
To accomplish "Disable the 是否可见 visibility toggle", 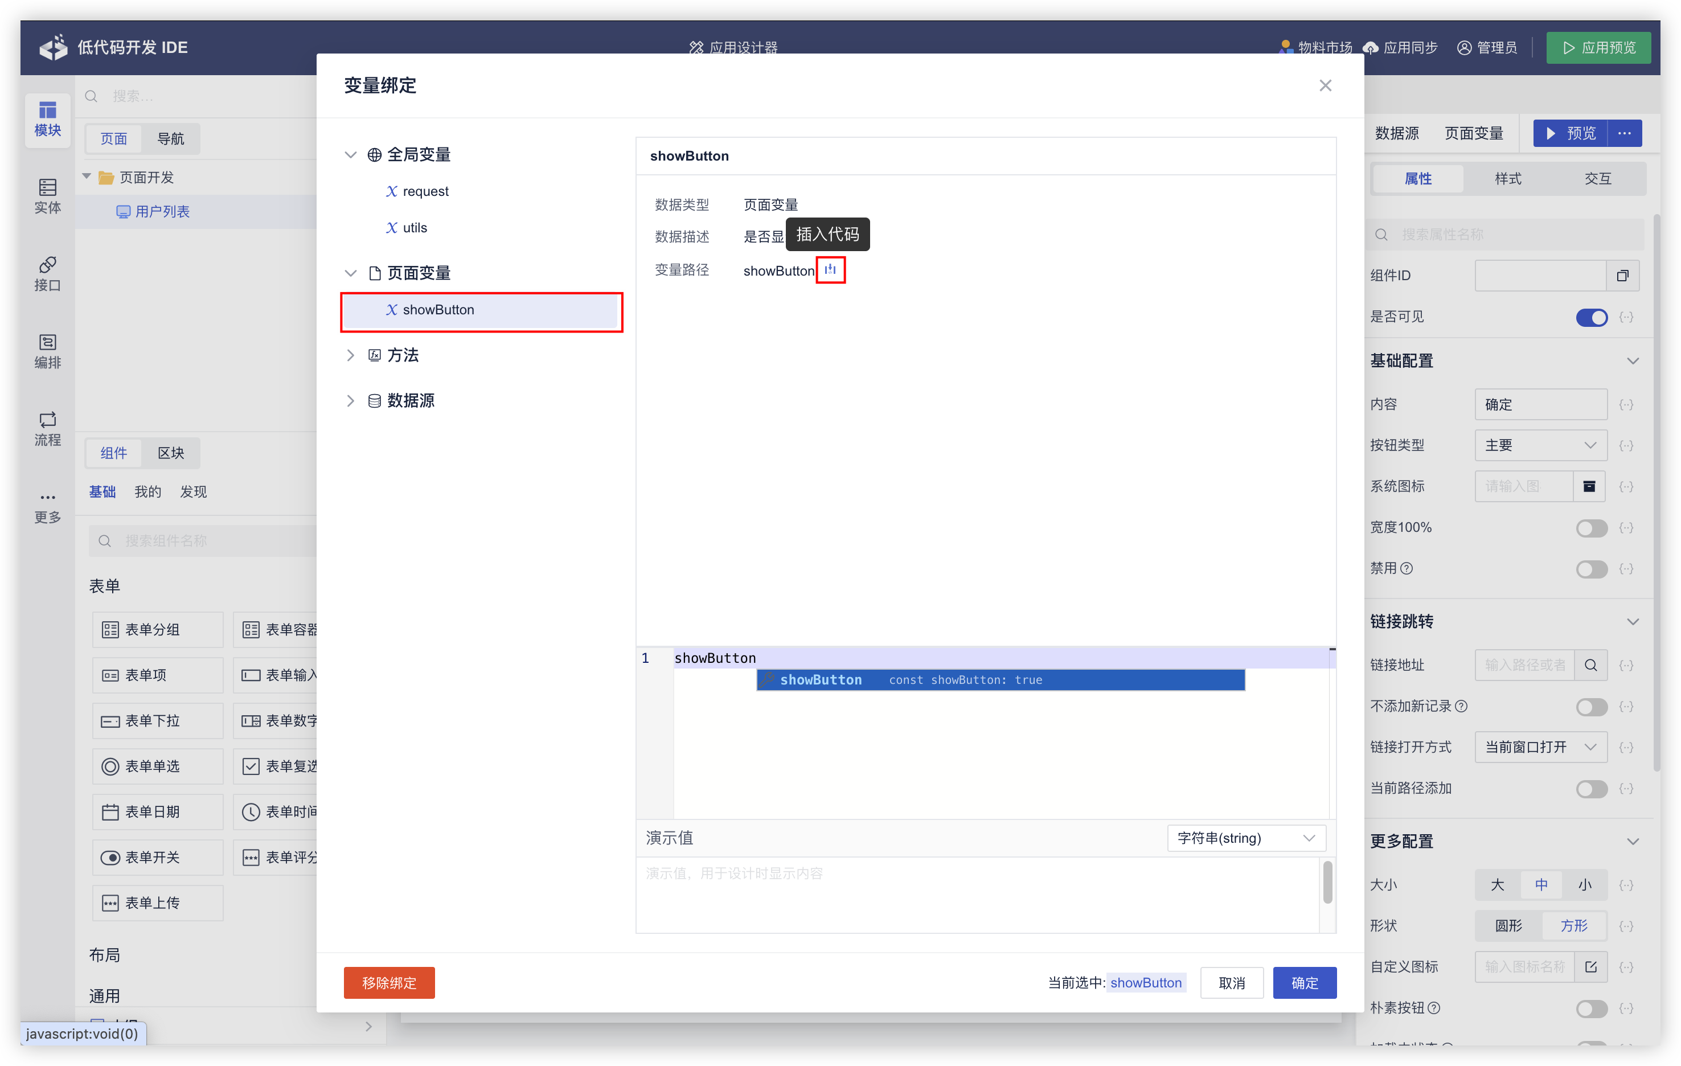I will 1592,318.
